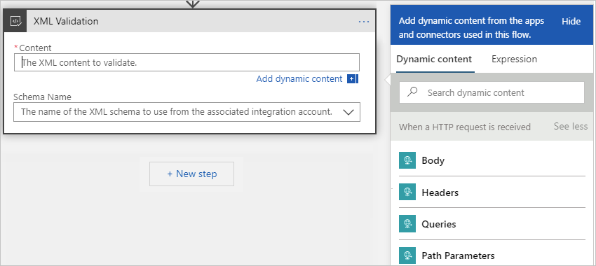Screen dimensions: 596x266
Task: Focus the XML Content input field
Action: [187, 62]
